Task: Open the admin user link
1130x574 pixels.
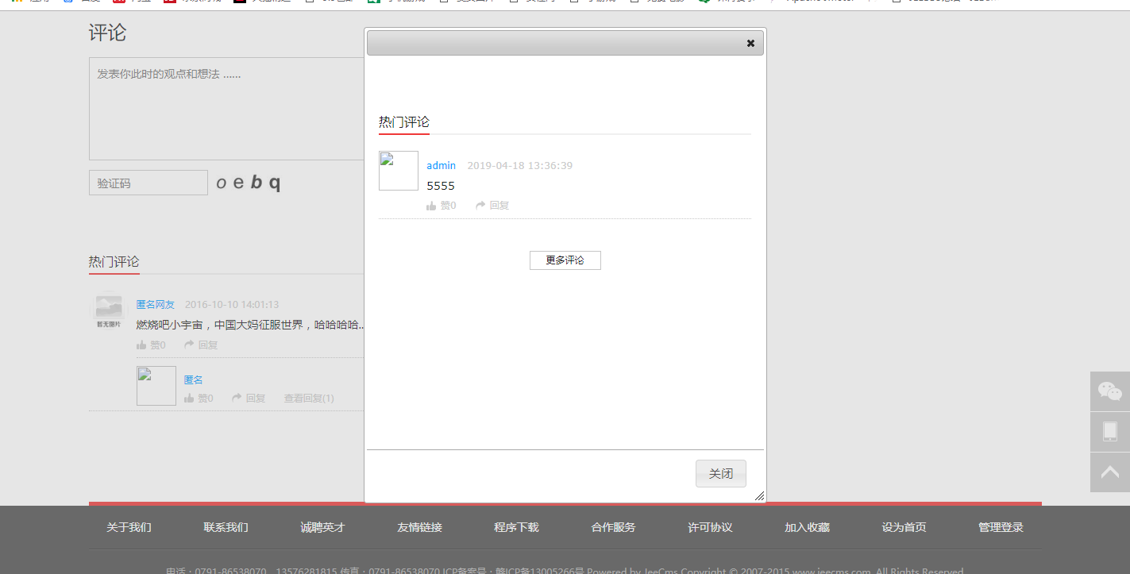Action: 442,165
